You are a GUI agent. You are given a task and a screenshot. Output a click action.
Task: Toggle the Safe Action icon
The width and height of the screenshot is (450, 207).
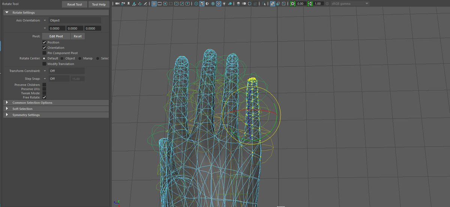(182, 3)
